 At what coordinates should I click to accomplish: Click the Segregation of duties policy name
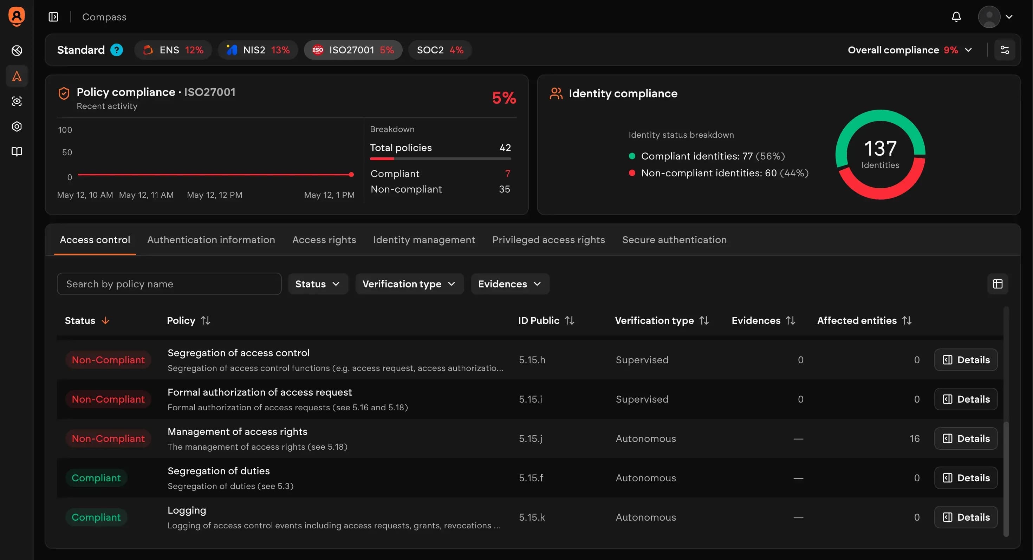pos(219,471)
